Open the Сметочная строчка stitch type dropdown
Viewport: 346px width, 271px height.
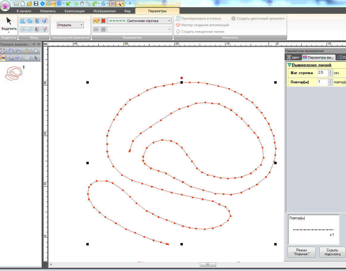pos(169,21)
